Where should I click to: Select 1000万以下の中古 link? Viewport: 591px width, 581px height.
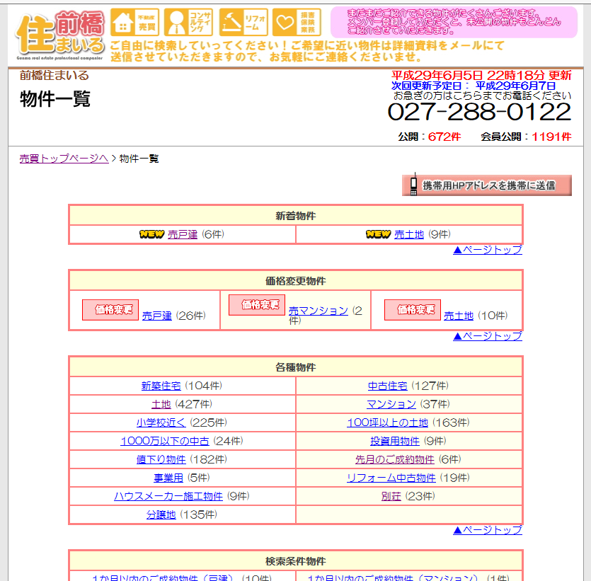point(165,441)
